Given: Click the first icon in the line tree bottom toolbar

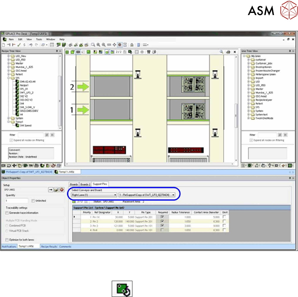Looking at the screenshot, I should tap(243, 165).
